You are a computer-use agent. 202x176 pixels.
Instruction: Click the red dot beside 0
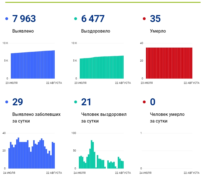[x=144, y=102]
